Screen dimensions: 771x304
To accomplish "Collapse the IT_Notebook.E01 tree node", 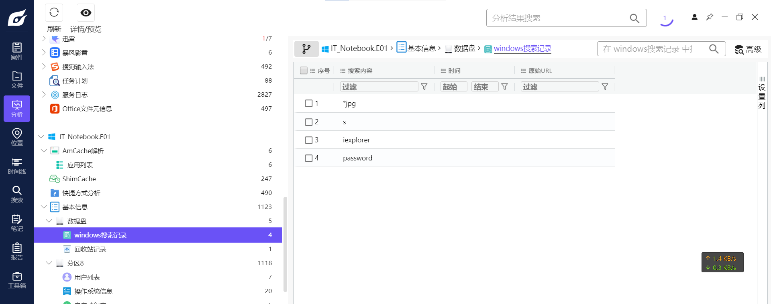I will point(41,137).
